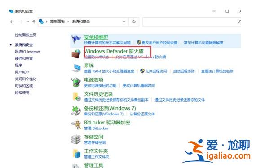Select 系统和安全 in the breadcrumb path

tap(81, 22)
